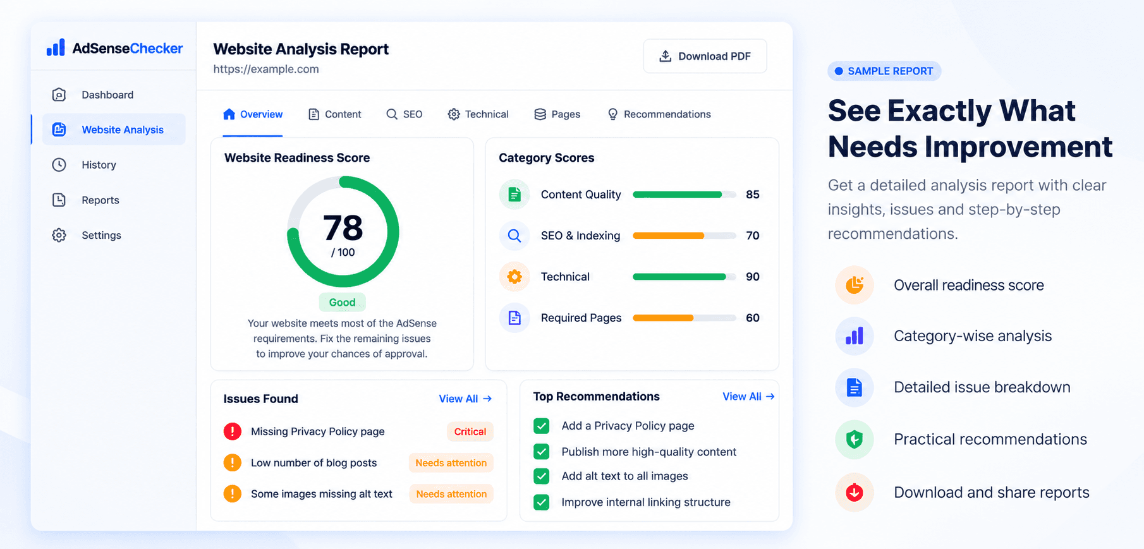Click the SEO & Indexing magnifier icon
This screenshot has height=549, width=1144.
[514, 236]
